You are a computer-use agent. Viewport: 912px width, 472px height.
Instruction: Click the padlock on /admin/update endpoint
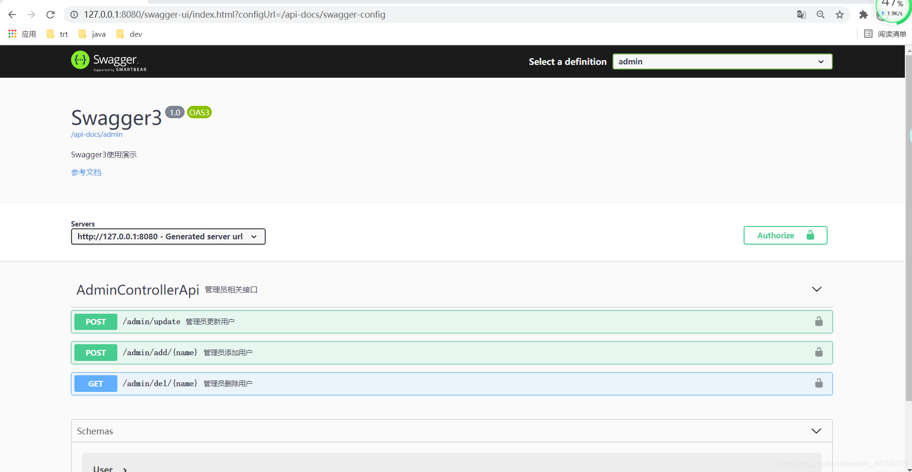pos(819,321)
